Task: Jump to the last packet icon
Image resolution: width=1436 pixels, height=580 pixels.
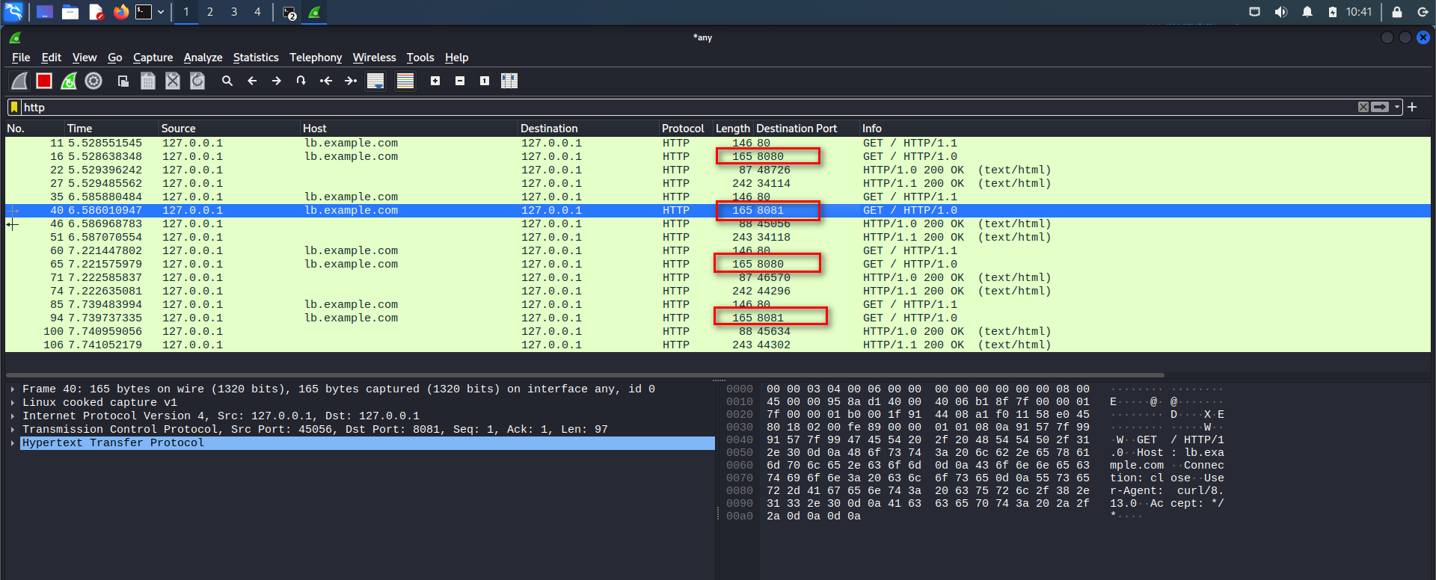Action: point(351,81)
